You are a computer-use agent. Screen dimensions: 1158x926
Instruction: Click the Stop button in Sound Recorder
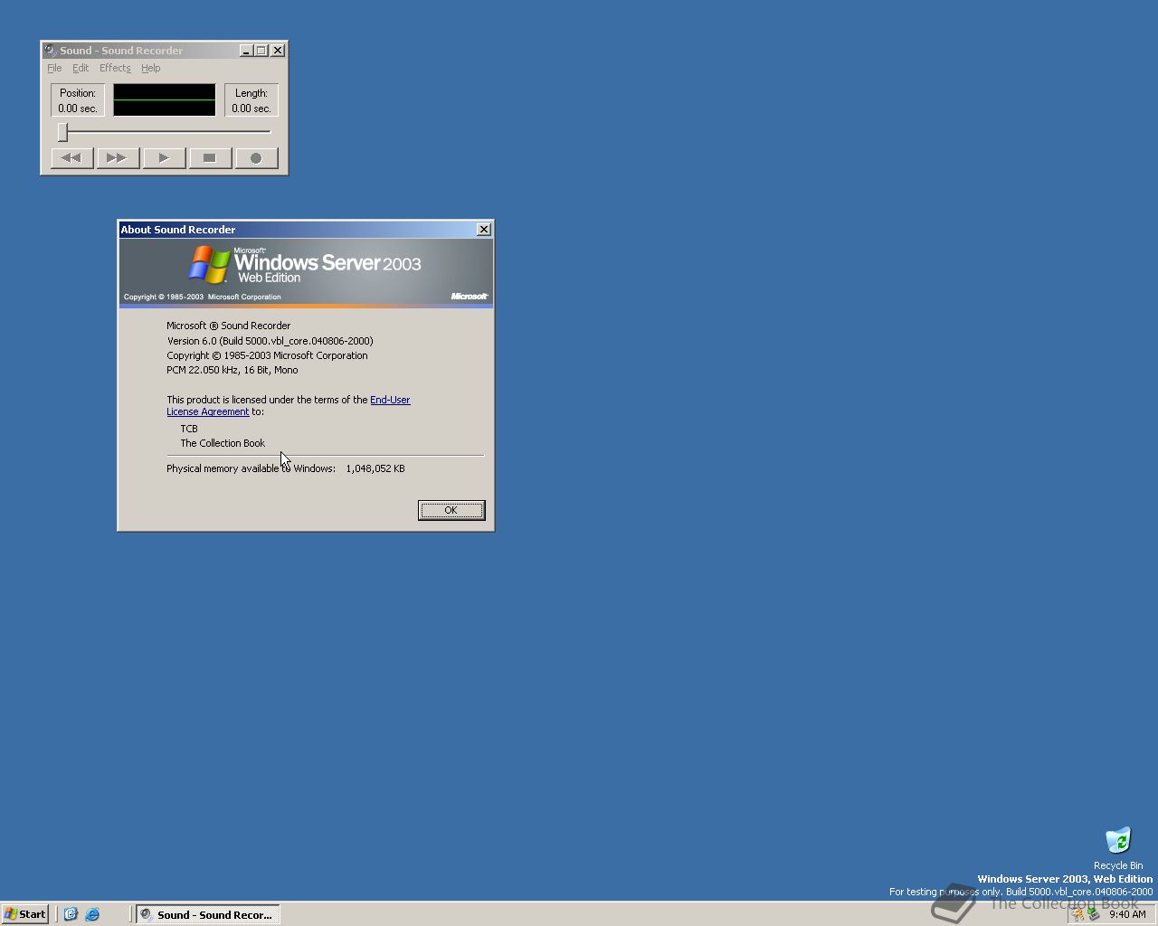click(210, 158)
